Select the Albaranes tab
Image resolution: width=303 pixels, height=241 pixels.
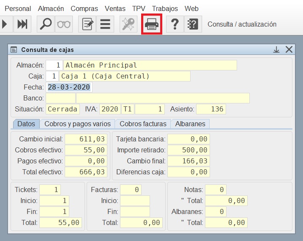(190, 124)
